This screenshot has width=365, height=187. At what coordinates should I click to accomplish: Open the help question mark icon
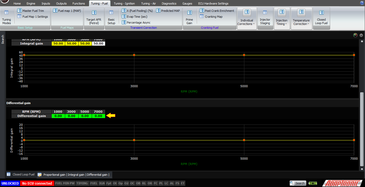point(362,3)
